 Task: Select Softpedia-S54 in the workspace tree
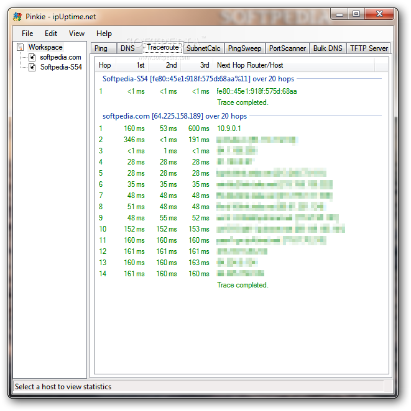pos(61,67)
